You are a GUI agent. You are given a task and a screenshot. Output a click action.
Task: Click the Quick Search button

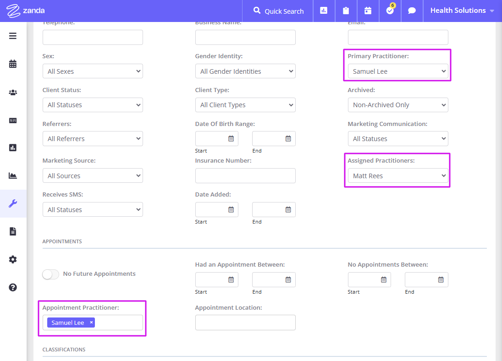[x=277, y=11]
